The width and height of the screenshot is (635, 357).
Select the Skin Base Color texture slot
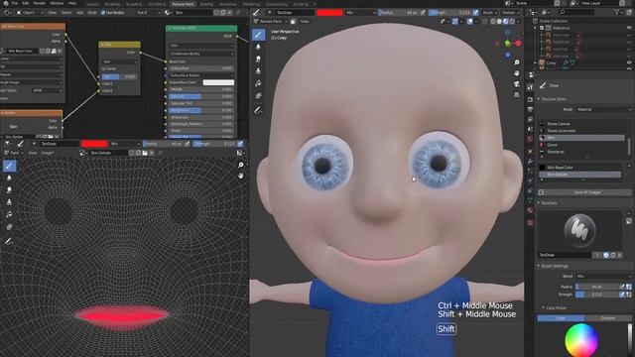(579, 168)
